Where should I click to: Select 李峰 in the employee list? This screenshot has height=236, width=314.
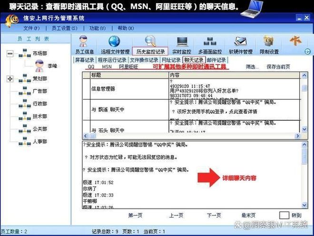(52, 66)
